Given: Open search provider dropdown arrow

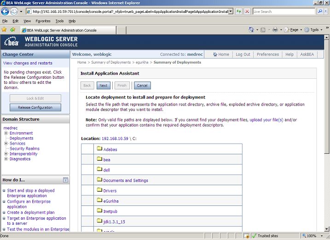Looking at the screenshot, I should pyautogui.click(x=326, y=12).
